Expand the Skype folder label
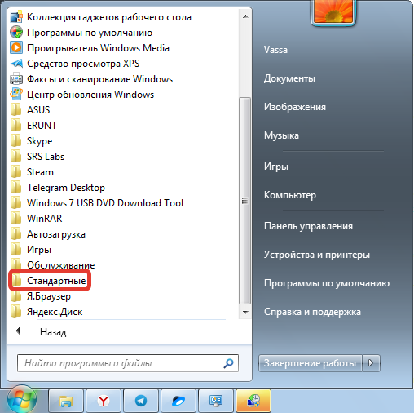The height and width of the screenshot is (413, 414). [39, 141]
